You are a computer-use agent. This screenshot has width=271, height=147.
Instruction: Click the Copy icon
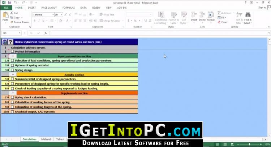[12, 18]
